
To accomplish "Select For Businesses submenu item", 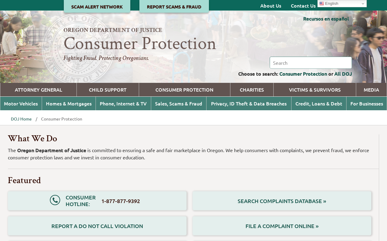I will tap(367, 104).
